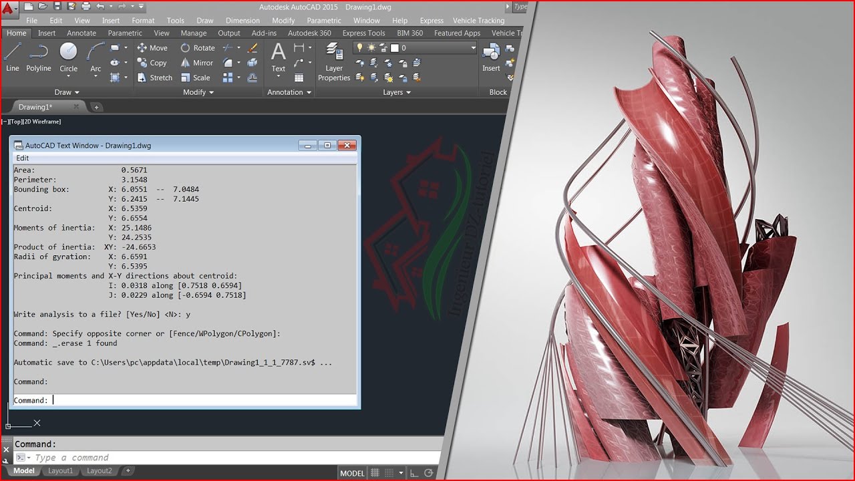
Task: Expand the Layers panel
Action: [397, 92]
